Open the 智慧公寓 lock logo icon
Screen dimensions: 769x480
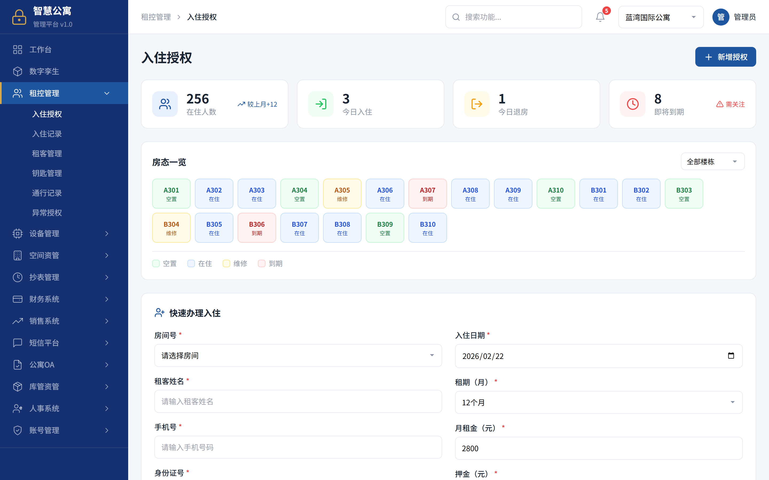19,17
